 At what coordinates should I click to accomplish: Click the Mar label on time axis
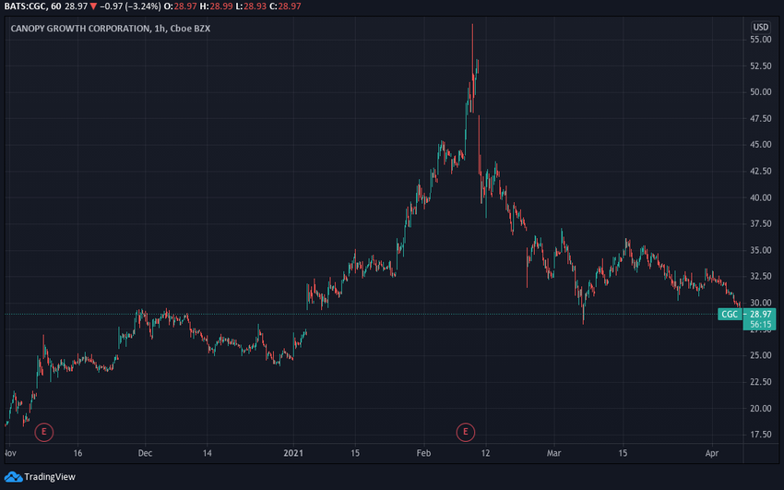pos(553,453)
